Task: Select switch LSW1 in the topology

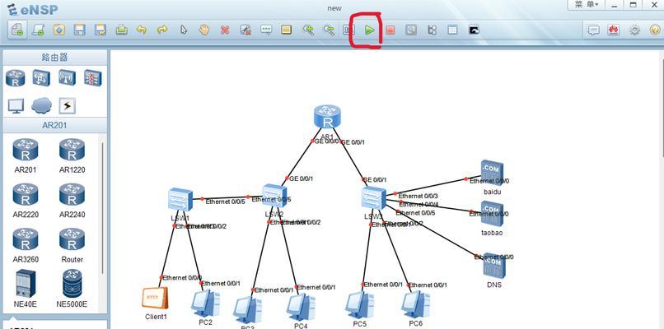Action: pyautogui.click(x=180, y=199)
